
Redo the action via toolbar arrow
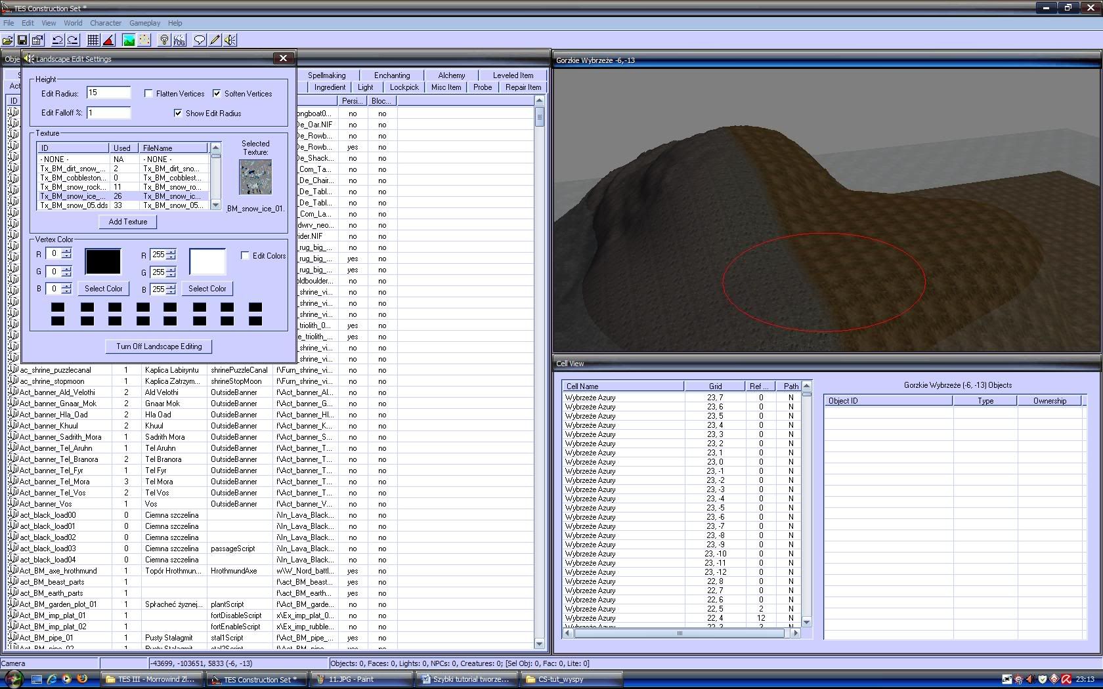pos(73,40)
